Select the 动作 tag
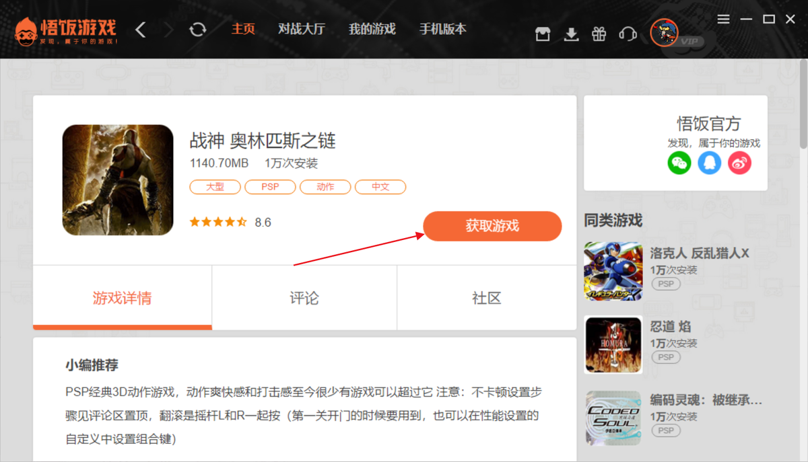This screenshot has width=808, height=462. point(325,187)
